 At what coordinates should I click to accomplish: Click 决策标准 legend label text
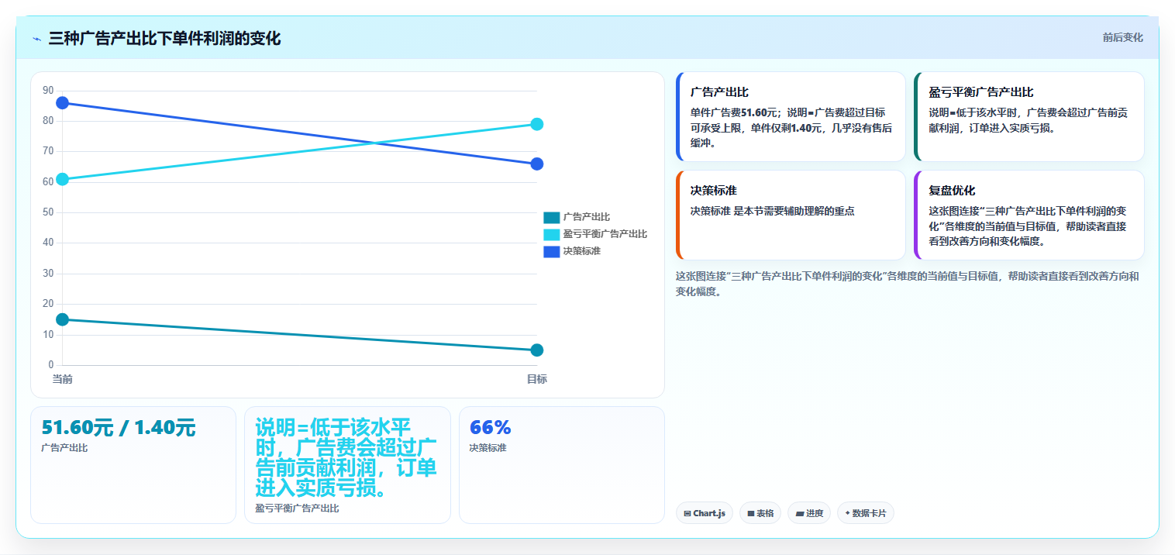click(x=582, y=252)
